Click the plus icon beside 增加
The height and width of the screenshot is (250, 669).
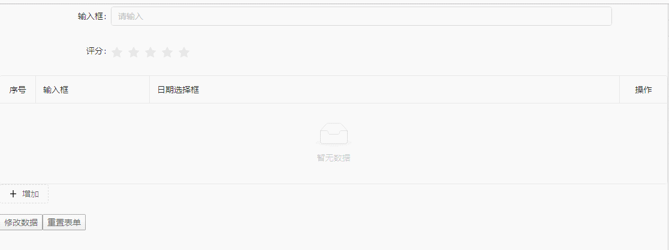[13, 194]
